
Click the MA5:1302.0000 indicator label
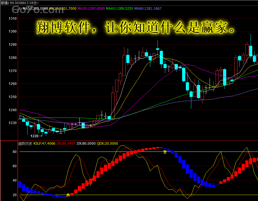[x=36, y=9]
